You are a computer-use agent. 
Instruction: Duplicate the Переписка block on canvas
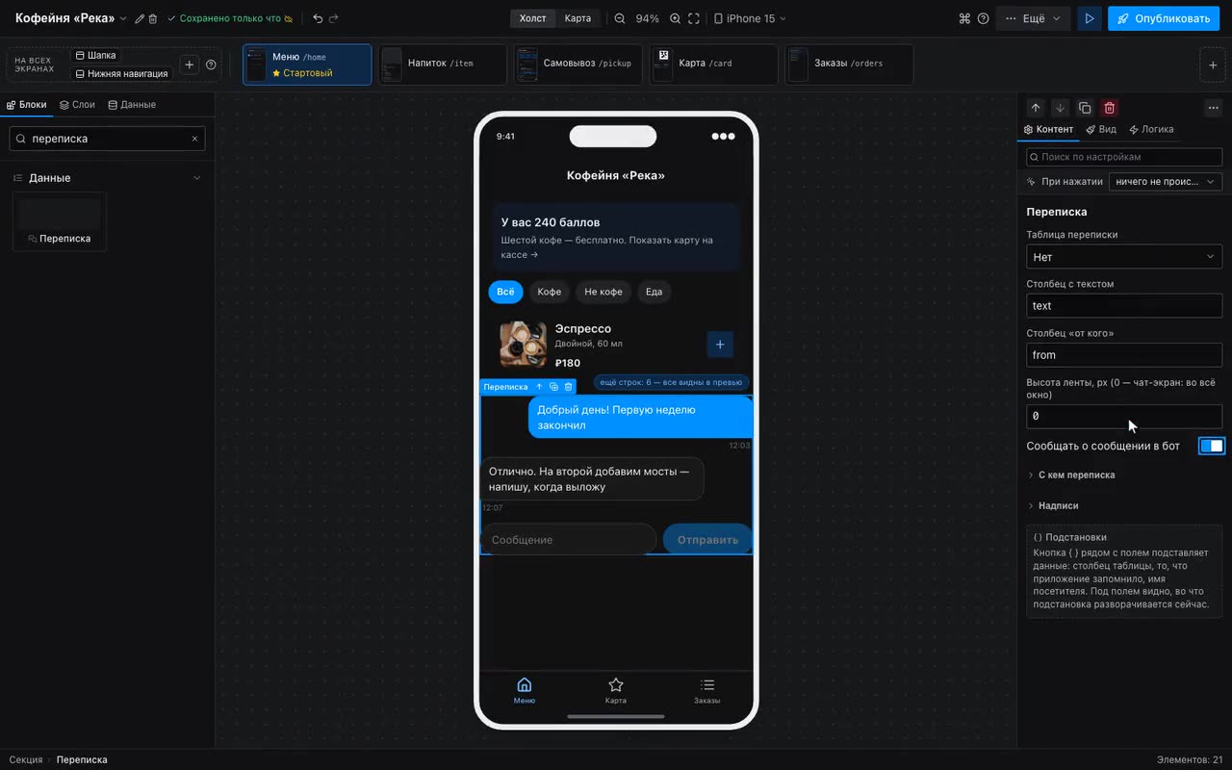pos(553,387)
